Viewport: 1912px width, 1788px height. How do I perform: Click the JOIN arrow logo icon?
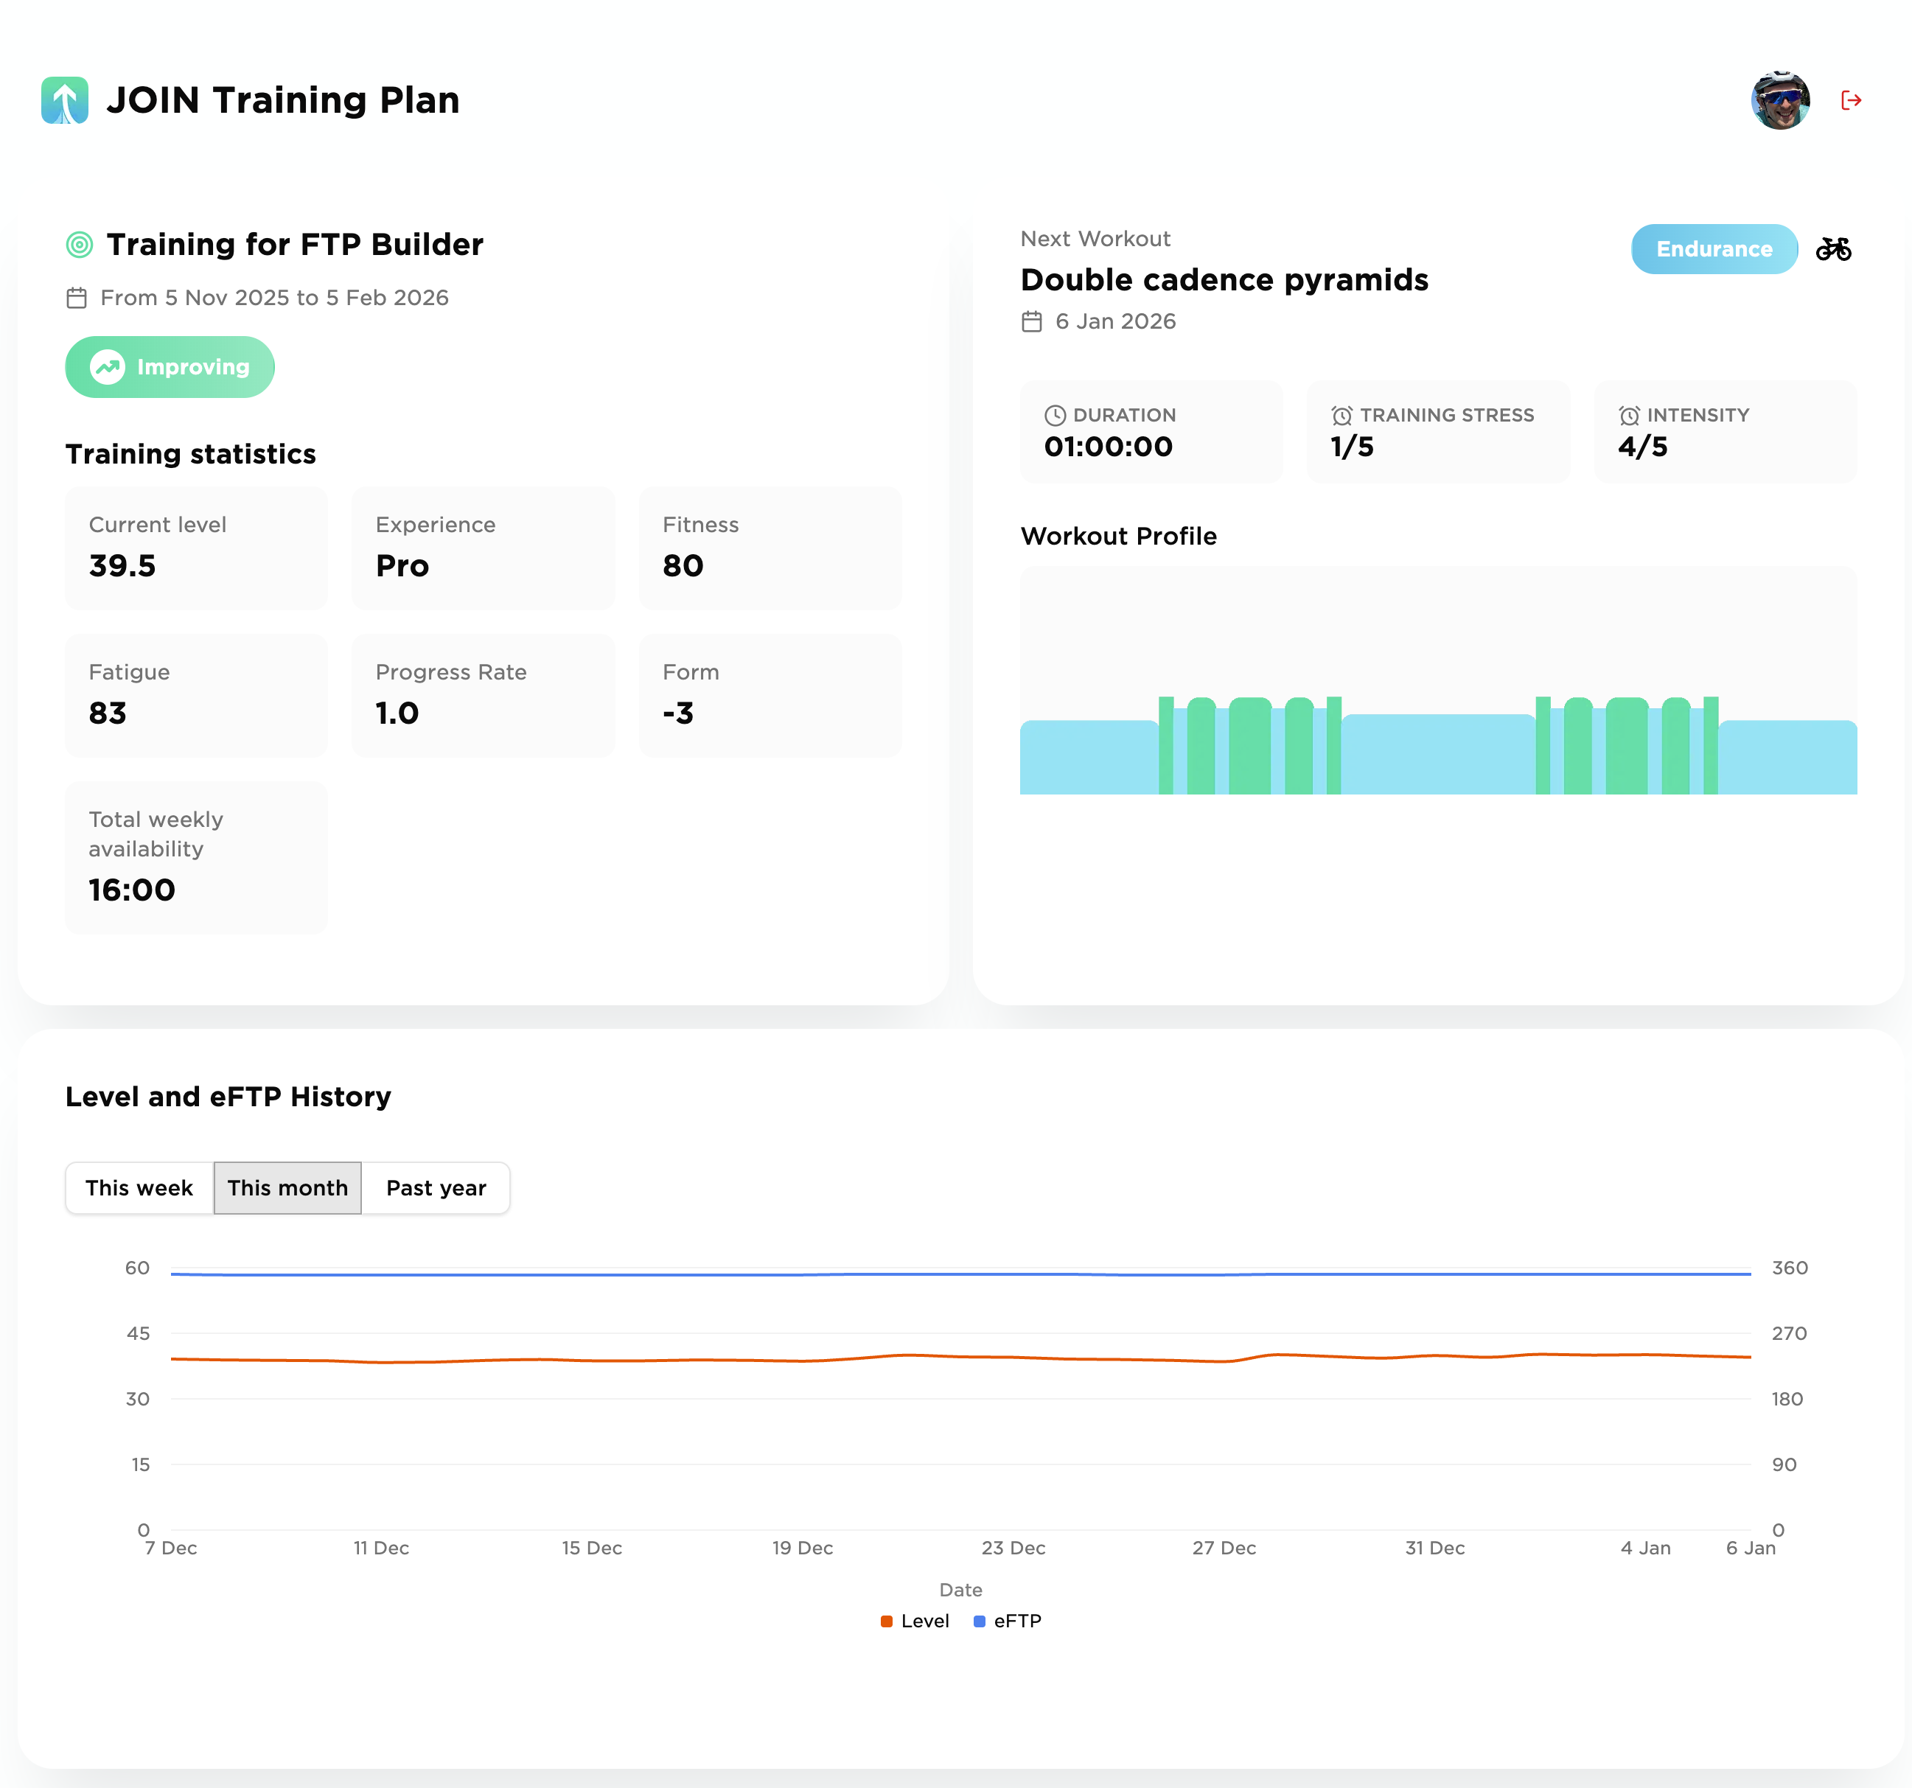[64, 100]
